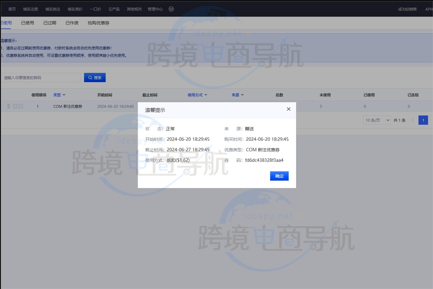The image size is (433, 289).
Task: Click 确定 to confirm the dialog
Action: (x=279, y=176)
